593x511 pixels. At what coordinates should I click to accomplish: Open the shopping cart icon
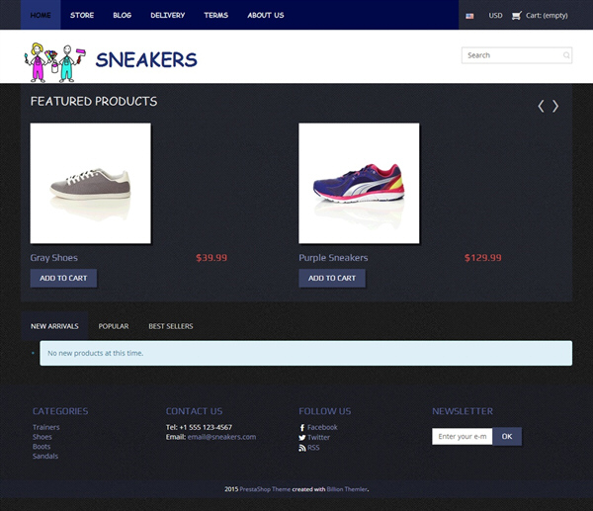pos(516,16)
